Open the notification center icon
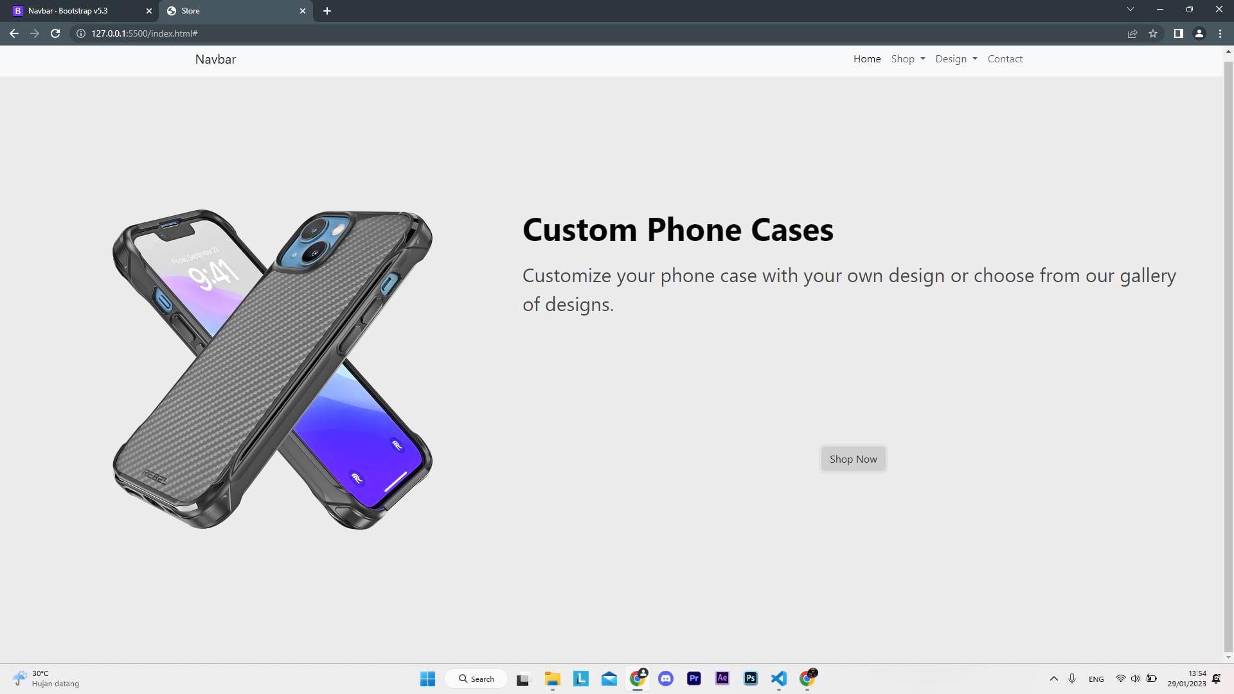The width and height of the screenshot is (1234, 694). tap(1217, 679)
